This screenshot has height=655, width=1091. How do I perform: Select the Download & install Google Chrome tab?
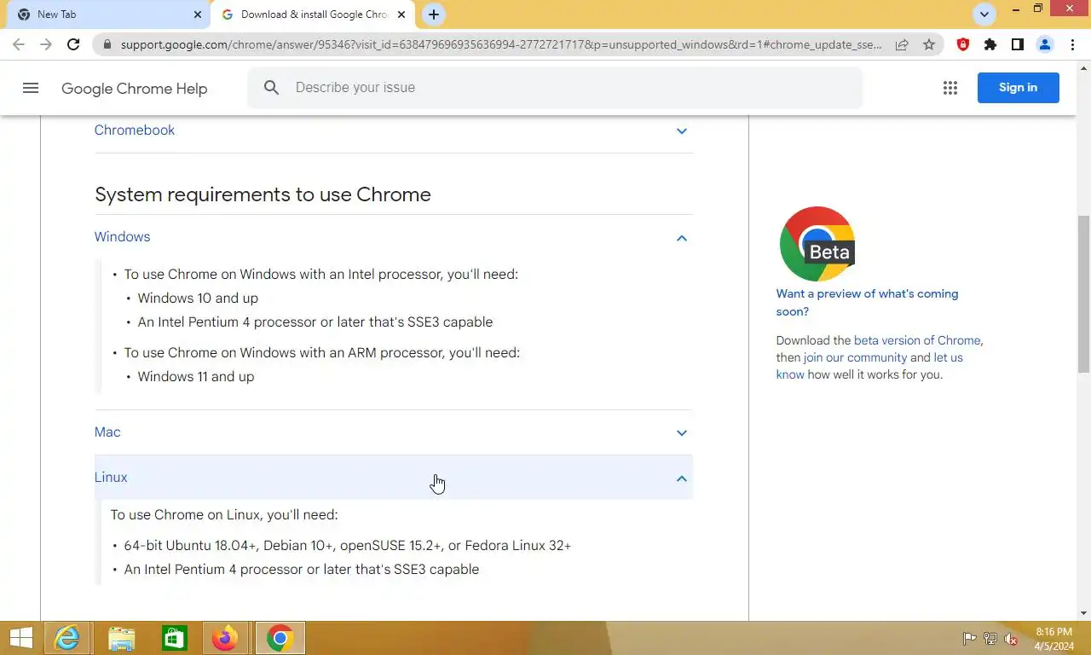pyautogui.click(x=313, y=14)
